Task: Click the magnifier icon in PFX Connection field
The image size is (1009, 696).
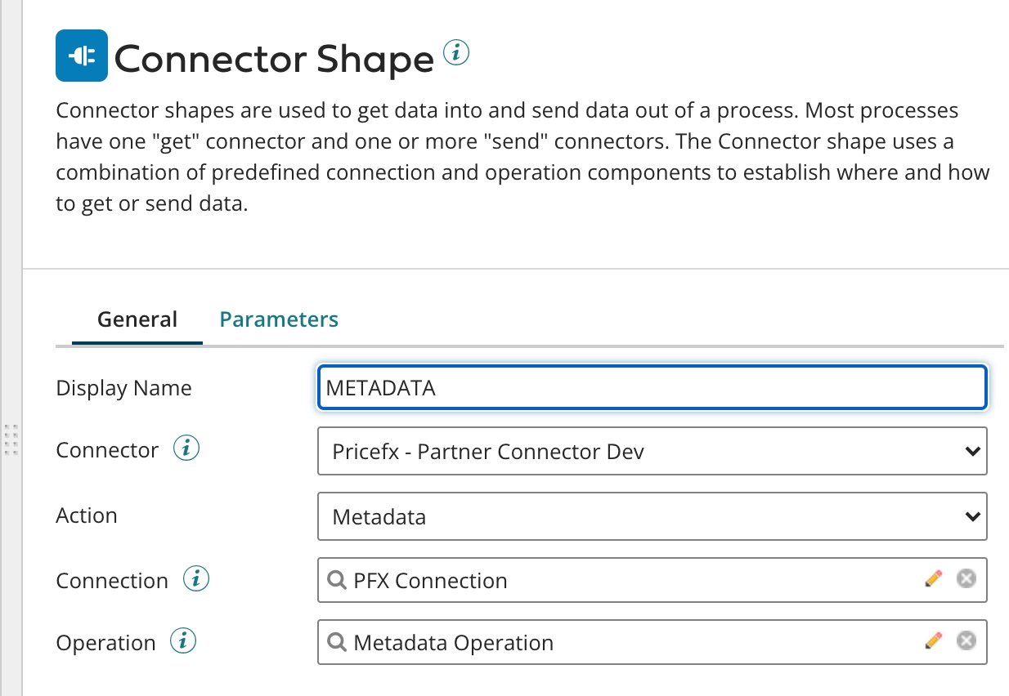Action: (x=337, y=580)
